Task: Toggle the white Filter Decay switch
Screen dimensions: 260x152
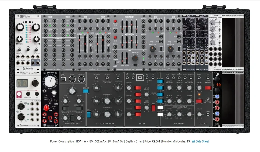Action: pyautogui.click(x=160, y=108)
